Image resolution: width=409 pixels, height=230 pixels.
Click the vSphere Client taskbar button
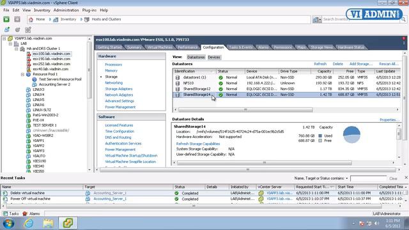tap(68, 224)
